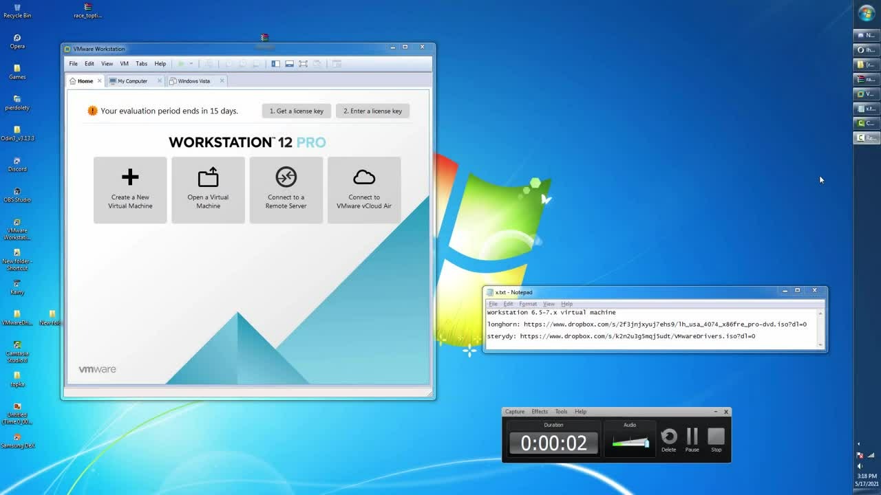
Task: Switch to the My Computer tab
Action: coord(132,81)
